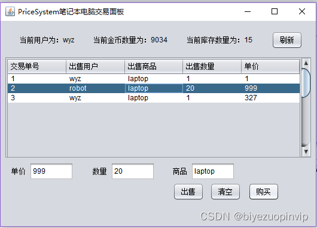Click the 清空 clear button
The height and width of the screenshot is (228, 317).
click(x=225, y=192)
